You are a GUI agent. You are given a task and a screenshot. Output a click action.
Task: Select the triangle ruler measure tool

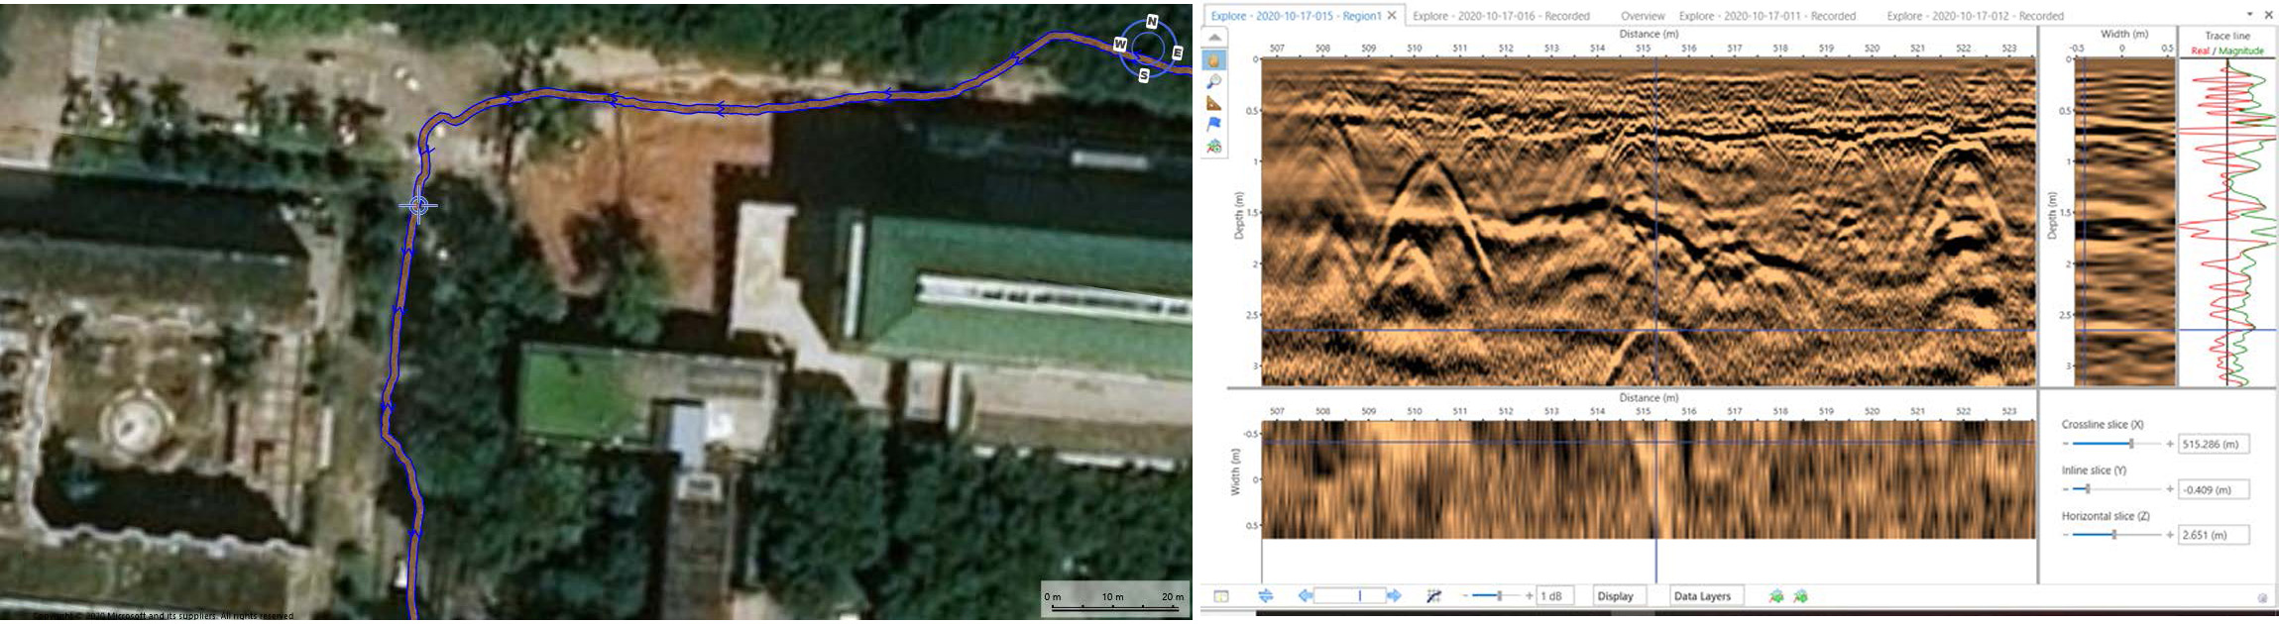point(1213,104)
